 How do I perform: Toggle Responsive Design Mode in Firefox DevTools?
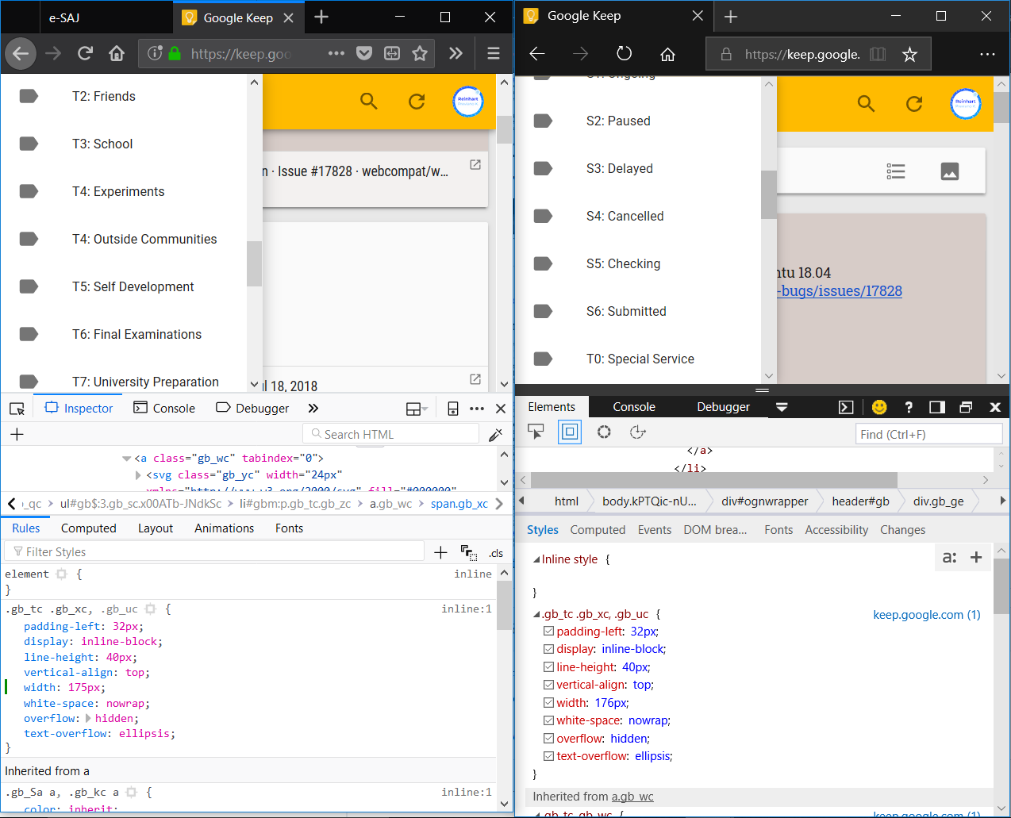click(x=452, y=408)
